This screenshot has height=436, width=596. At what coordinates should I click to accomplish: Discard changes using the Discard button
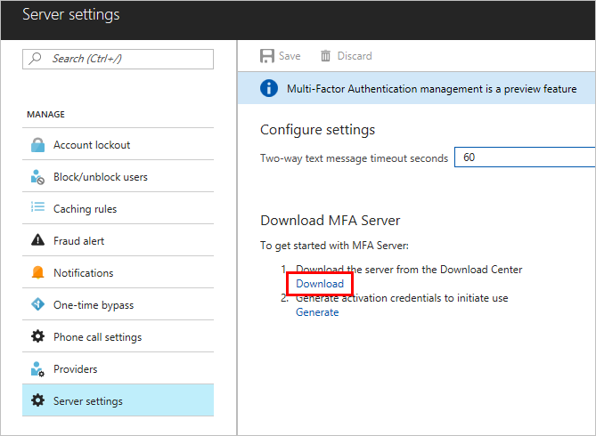point(346,56)
